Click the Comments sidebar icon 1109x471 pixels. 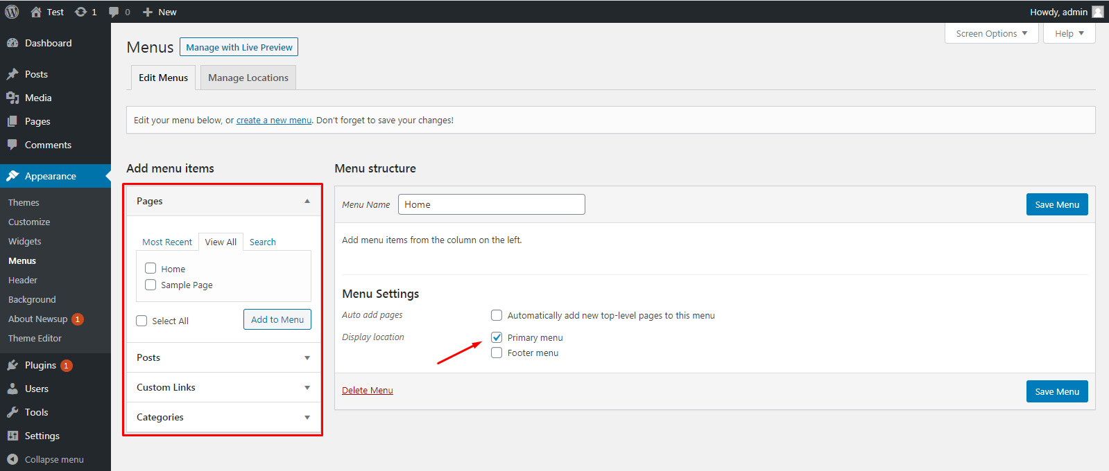[x=12, y=145]
